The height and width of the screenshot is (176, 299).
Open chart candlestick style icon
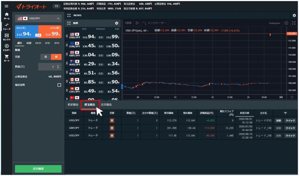(x=137, y=23)
